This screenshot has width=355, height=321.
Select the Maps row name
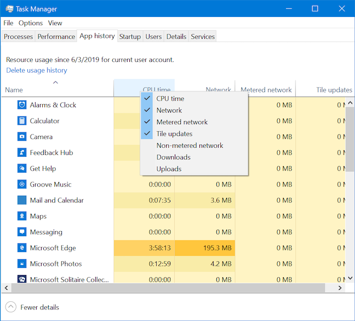38,217
